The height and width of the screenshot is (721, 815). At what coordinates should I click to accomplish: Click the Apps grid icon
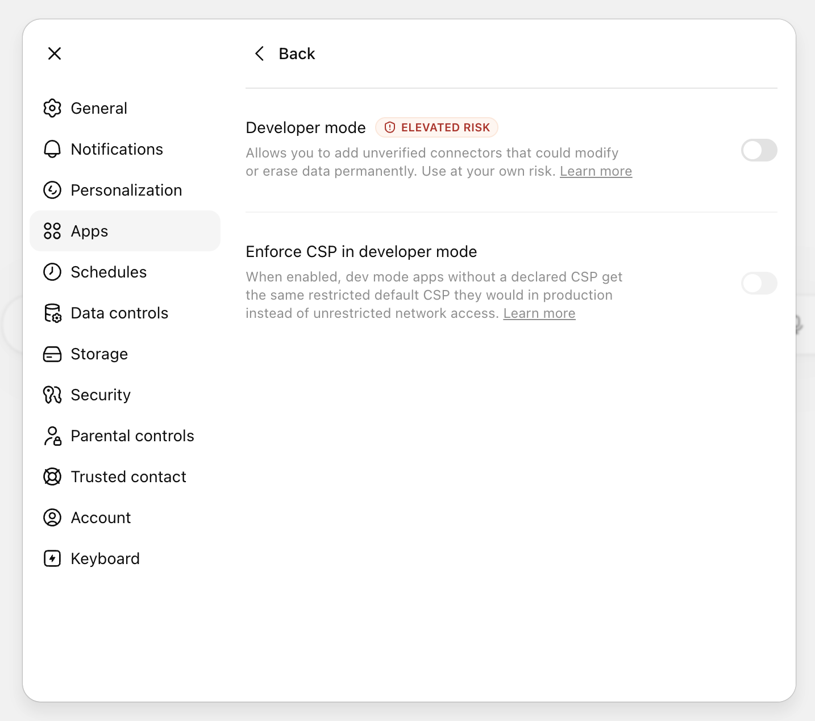[x=52, y=231]
